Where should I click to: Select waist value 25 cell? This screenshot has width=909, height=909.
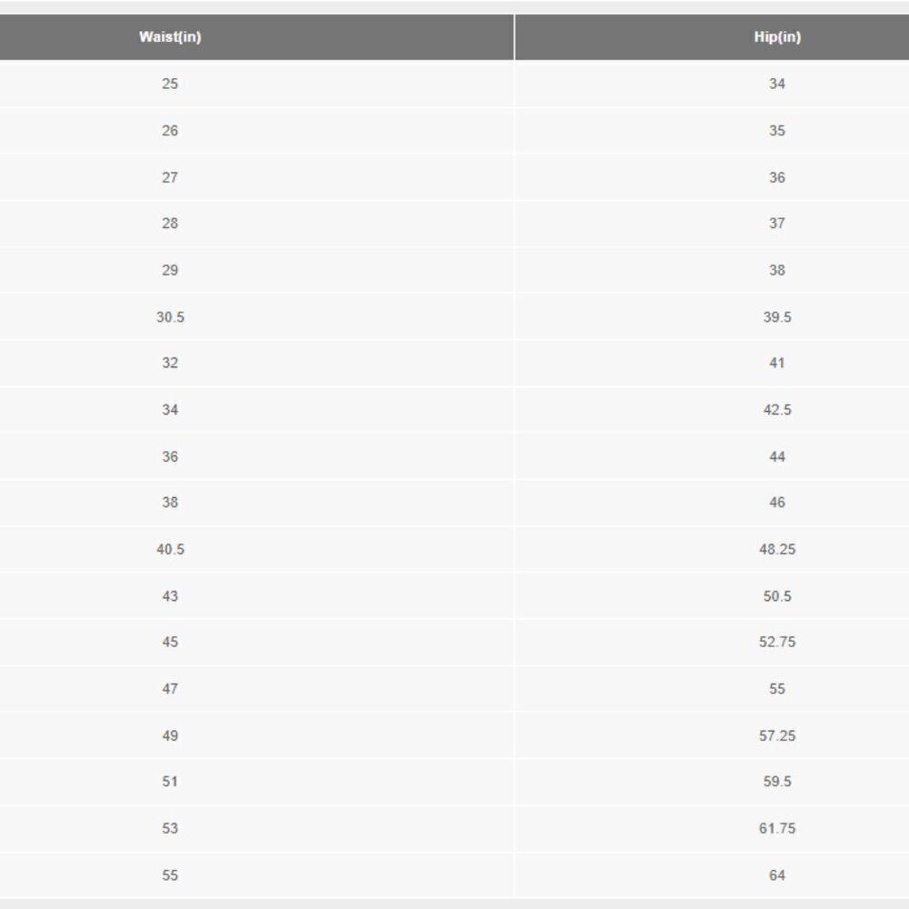pyautogui.click(x=170, y=84)
